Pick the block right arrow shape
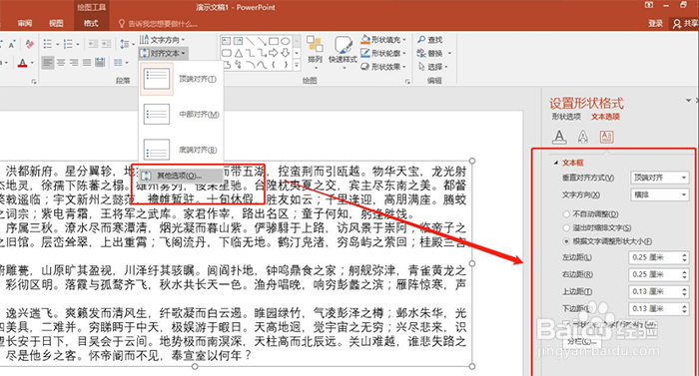This screenshot has width=699, height=376. [274, 53]
